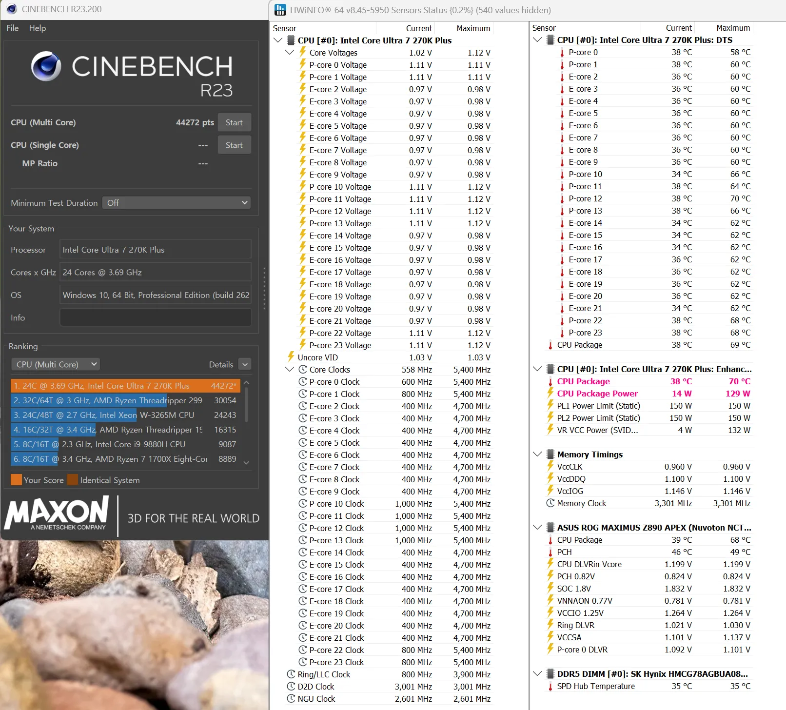Open the CPU (Multi Core) ranking dropdown
The image size is (786, 710).
[x=55, y=364]
